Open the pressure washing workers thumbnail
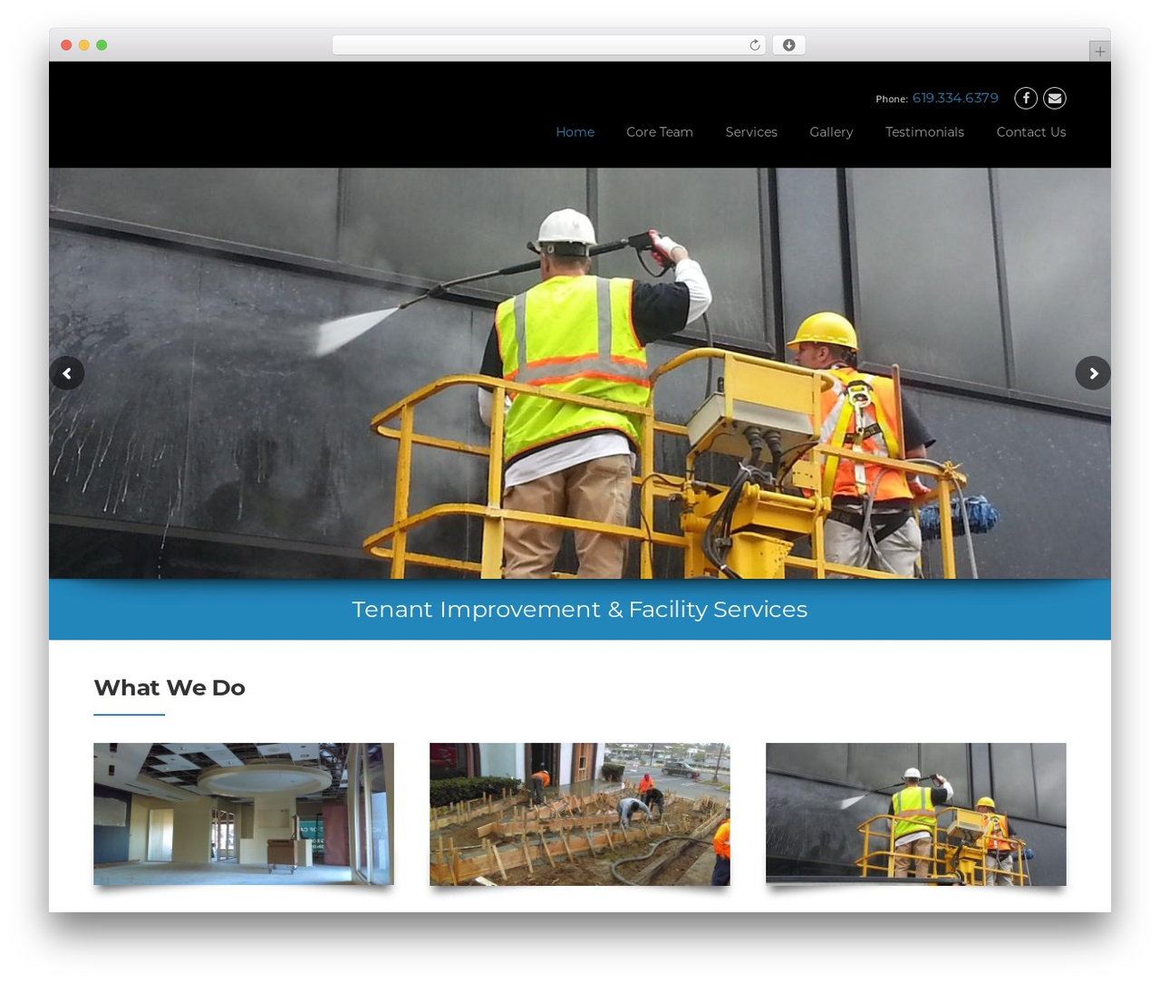Screen dimensions: 1160x982 click(916, 814)
